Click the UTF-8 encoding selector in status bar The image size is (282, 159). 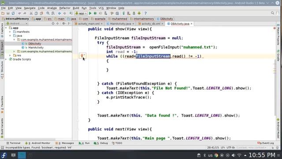230,148
